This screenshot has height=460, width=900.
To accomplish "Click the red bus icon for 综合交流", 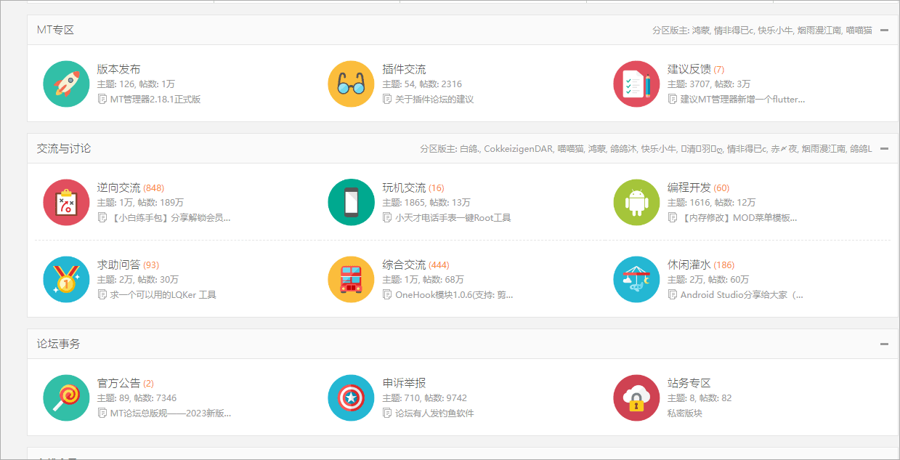I will 351,279.
